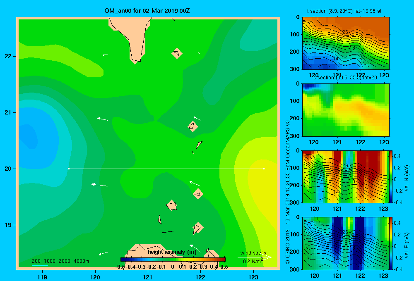Click the 'wind stress' legend label

coord(253,252)
